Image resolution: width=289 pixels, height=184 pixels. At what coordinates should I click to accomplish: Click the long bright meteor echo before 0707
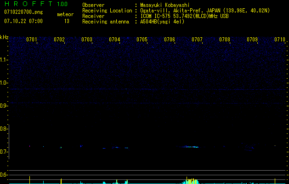[x=188, y=147]
